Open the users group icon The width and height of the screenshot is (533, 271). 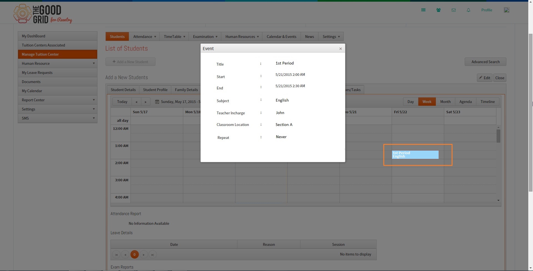[438, 10]
